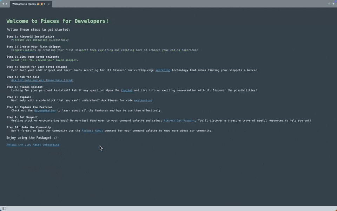
Task: Click Step 1: PiecesOS Installation text
Action: (30, 37)
